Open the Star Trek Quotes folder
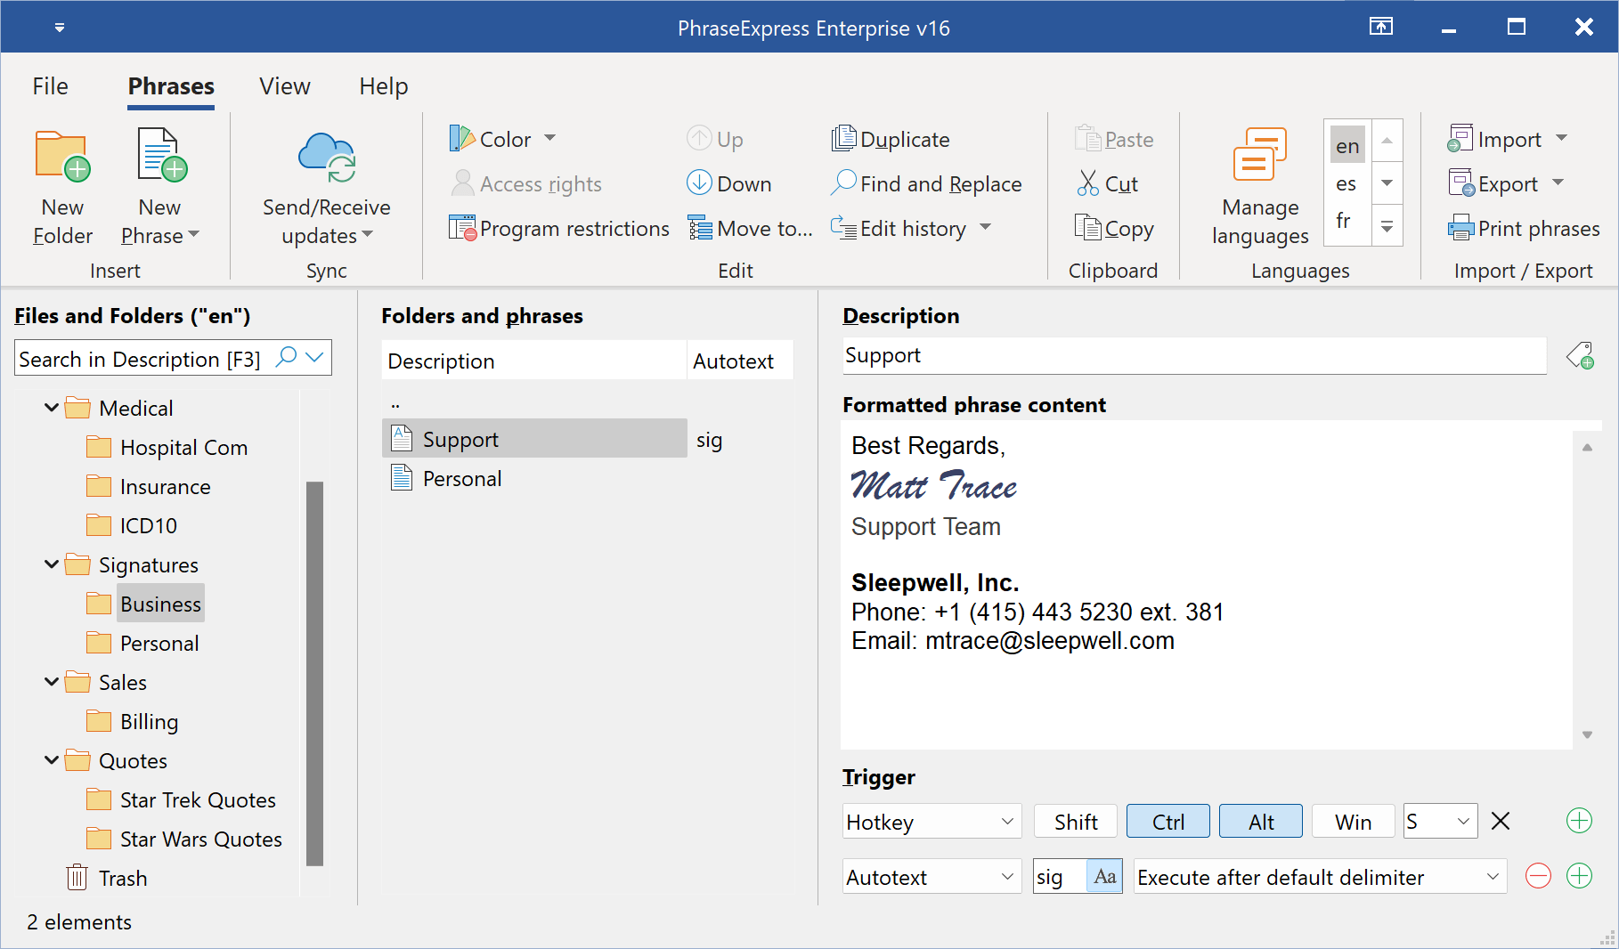Viewport: 1619px width, 949px height. tap(198, 799)
